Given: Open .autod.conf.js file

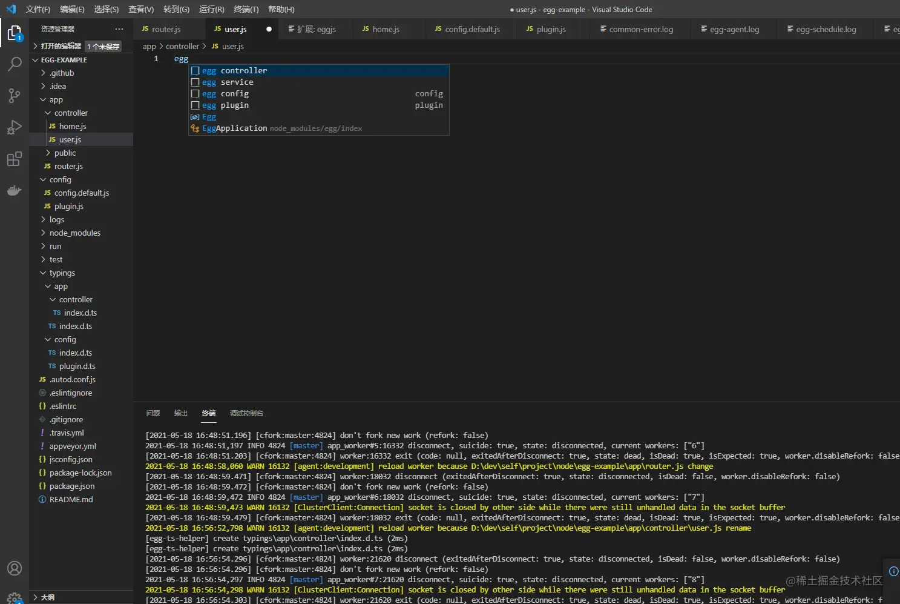Looking at the screenshot, I should (82, 379).
